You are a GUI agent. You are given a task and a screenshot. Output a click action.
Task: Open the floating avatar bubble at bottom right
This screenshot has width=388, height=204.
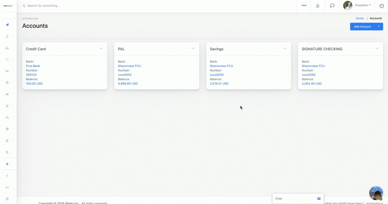tap(376, 193)
